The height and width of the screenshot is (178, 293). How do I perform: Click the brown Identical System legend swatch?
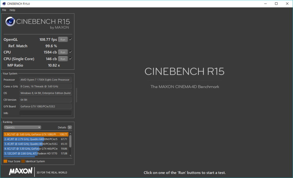pos(23,161)
